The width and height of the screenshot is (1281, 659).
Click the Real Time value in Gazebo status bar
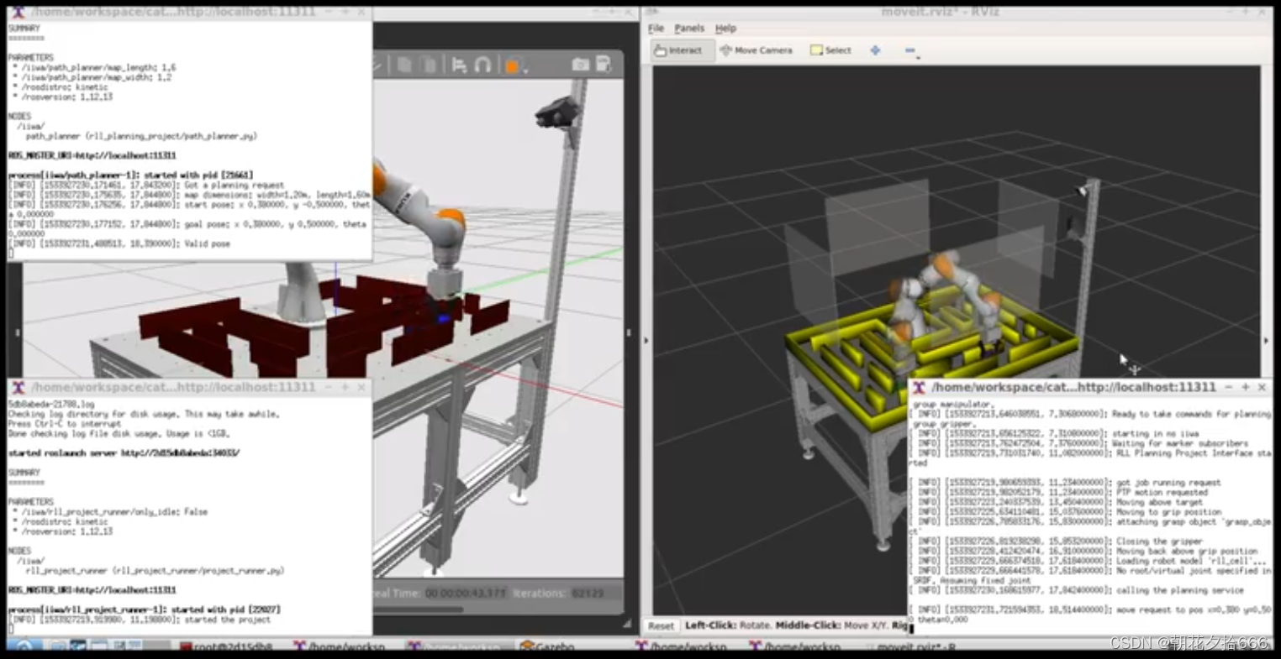(466, 593)
